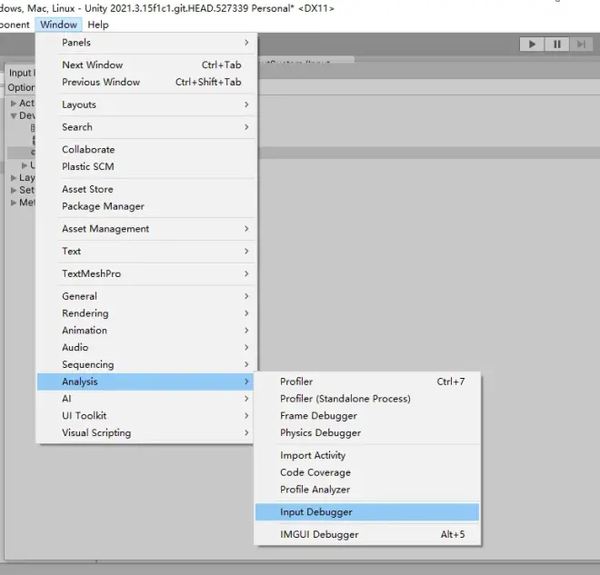Expand the Act tree item triangle
This screenshot has width=600, height=575.
point(14,104)
